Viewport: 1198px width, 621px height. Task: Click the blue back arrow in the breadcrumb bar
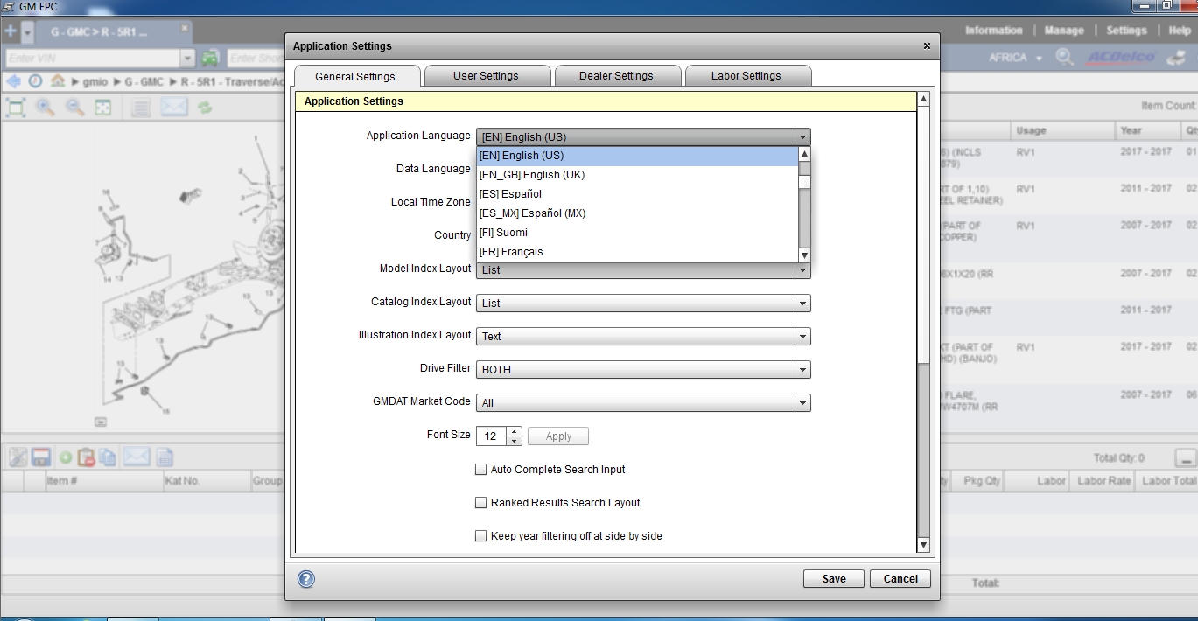coord(14,81)
